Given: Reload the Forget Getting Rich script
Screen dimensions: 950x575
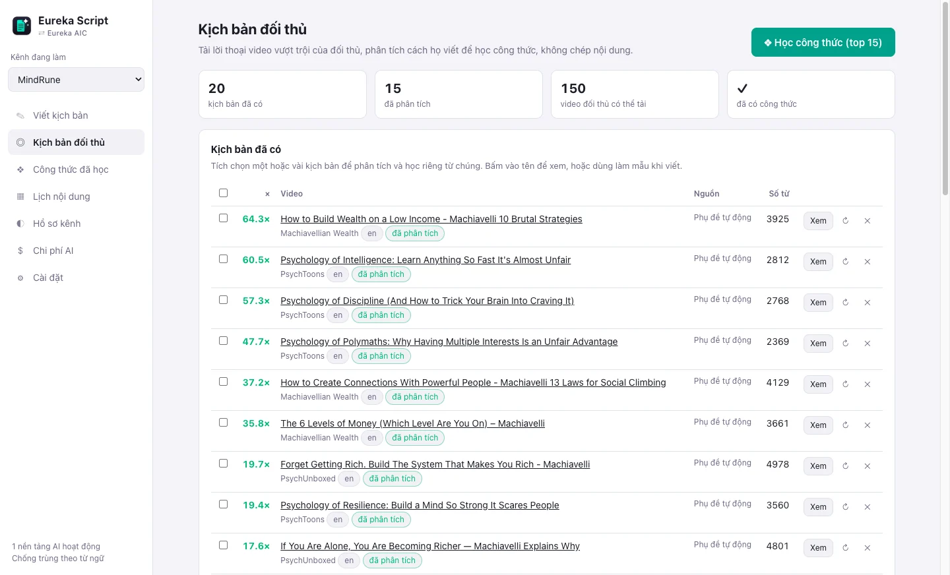Looking at the screenshot, I should (x=845, y=466).
